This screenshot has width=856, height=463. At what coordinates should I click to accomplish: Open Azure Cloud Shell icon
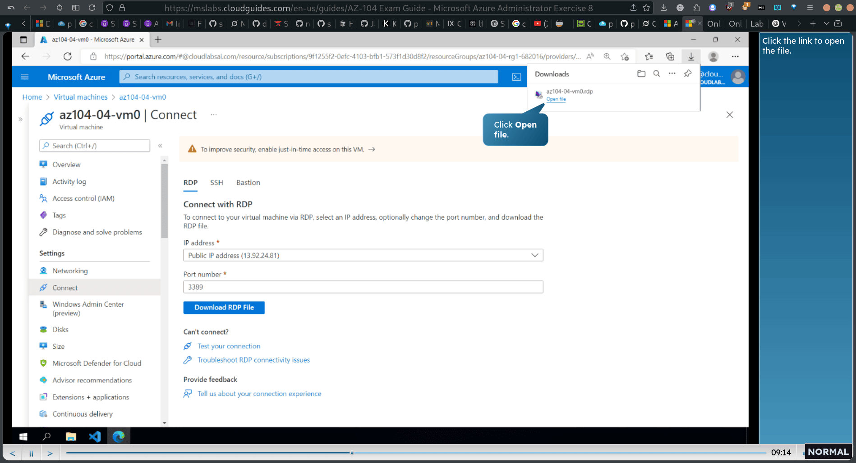tap(516, 77)
